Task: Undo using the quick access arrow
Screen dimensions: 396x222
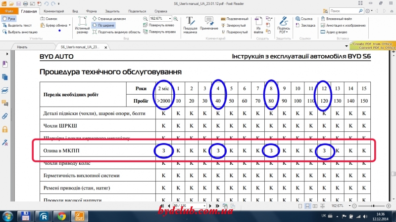Action: tap(46, 4)
